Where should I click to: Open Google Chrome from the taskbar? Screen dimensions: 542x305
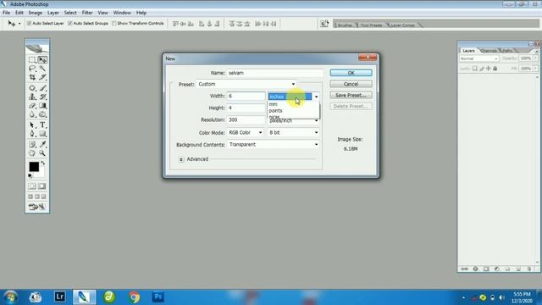coord(134,297)
